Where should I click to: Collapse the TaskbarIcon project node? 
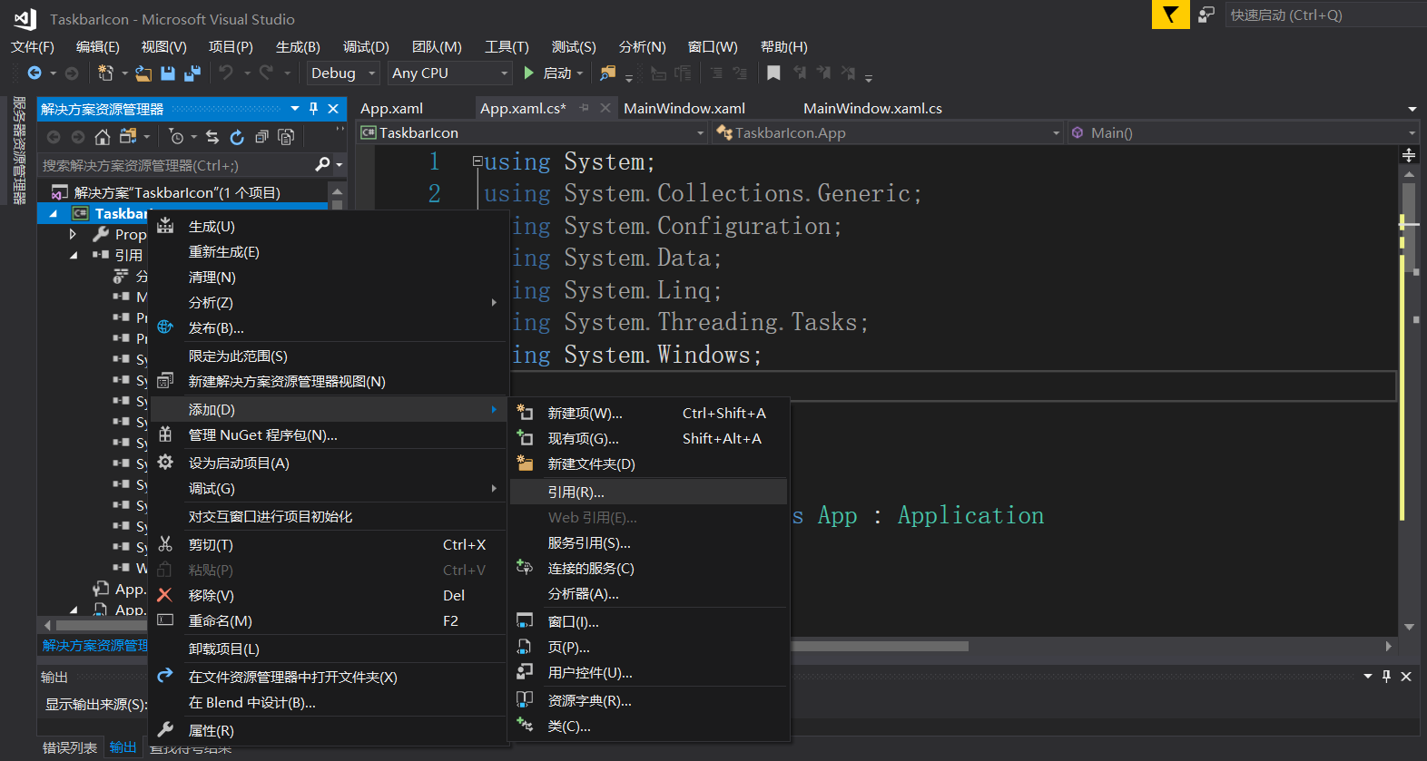(53, 213)
